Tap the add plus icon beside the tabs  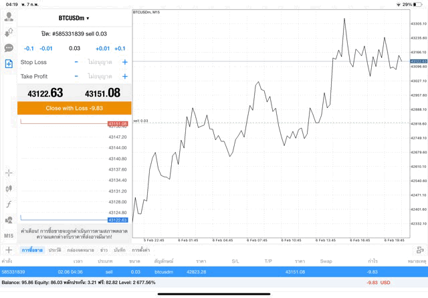click(9, 249)
